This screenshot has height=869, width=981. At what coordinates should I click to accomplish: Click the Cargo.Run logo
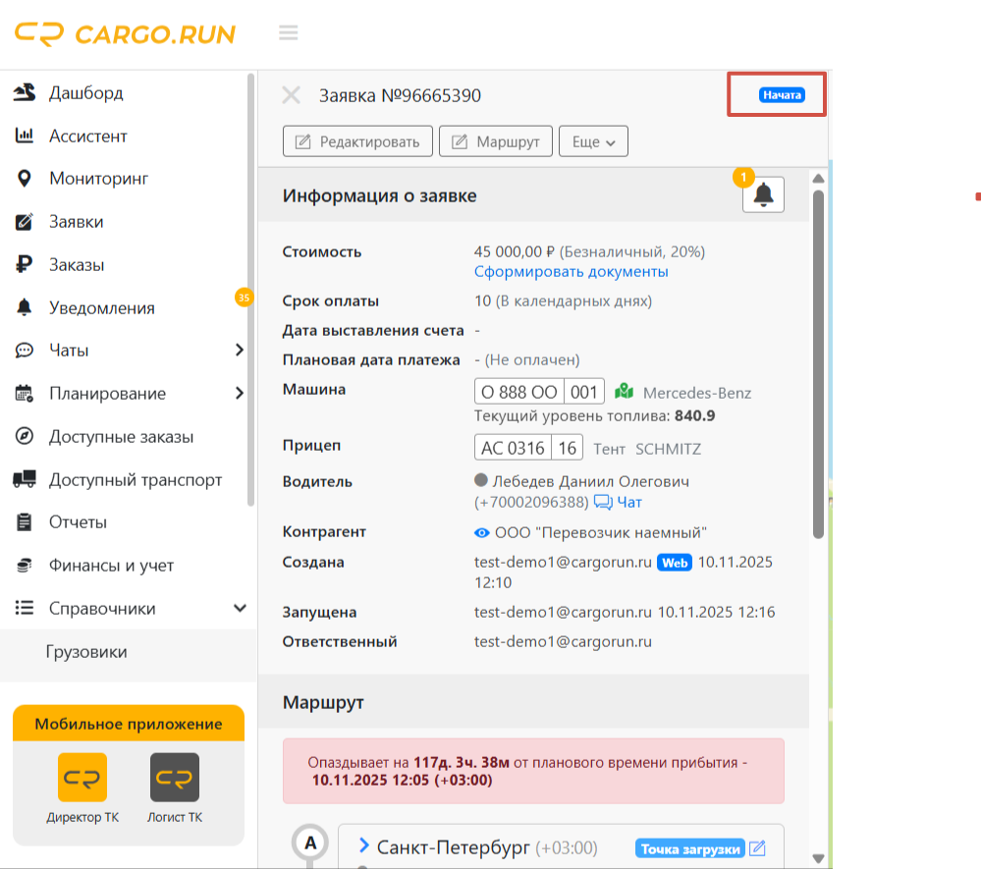tap(125, 33)
